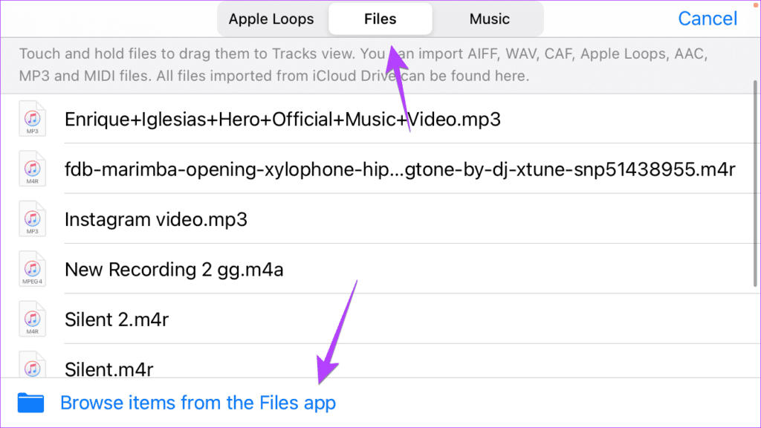Pick the New Recording 2 gg.m4a file
Viewport: 761px width, 428px height.
174,269
